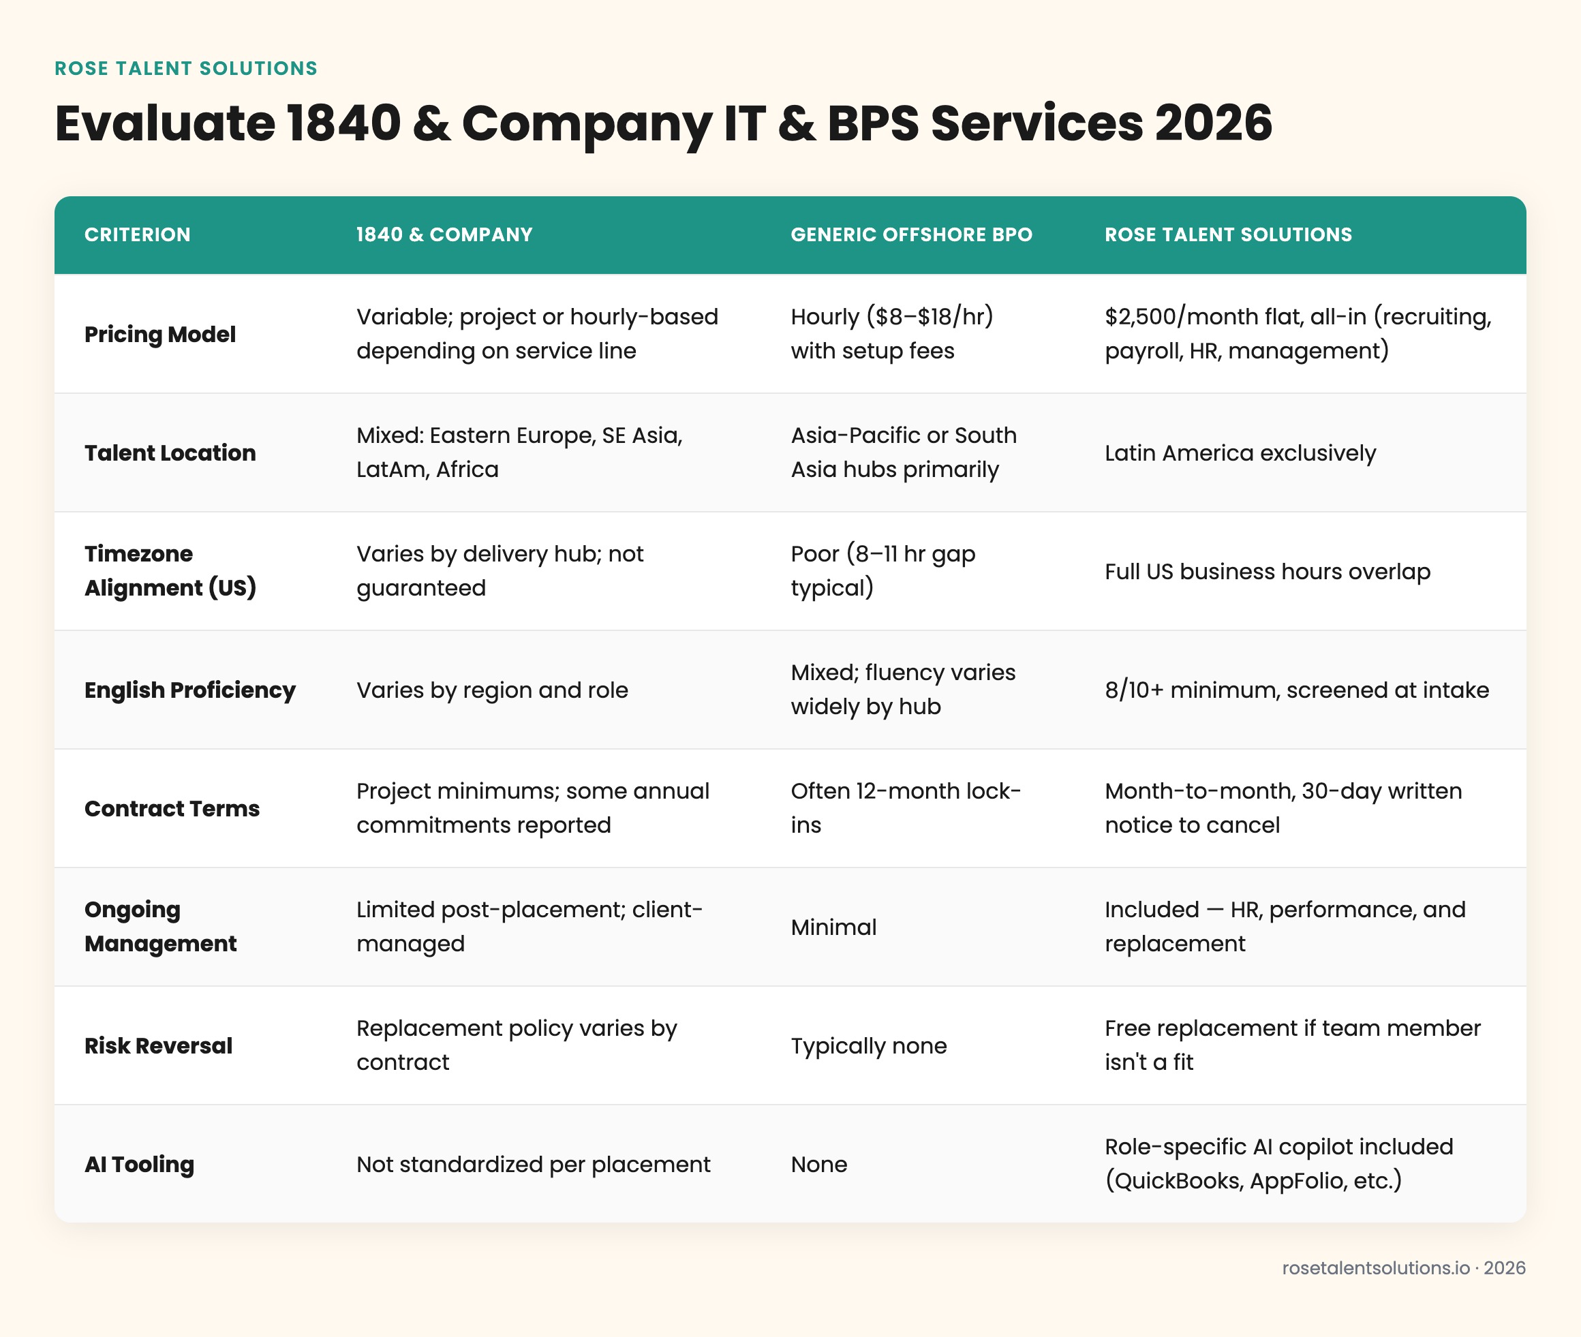This screenshot has height=1337, width=1581.
Task: Click 'Free replacement if team member' cell
Action: tap(1293, 1045)
